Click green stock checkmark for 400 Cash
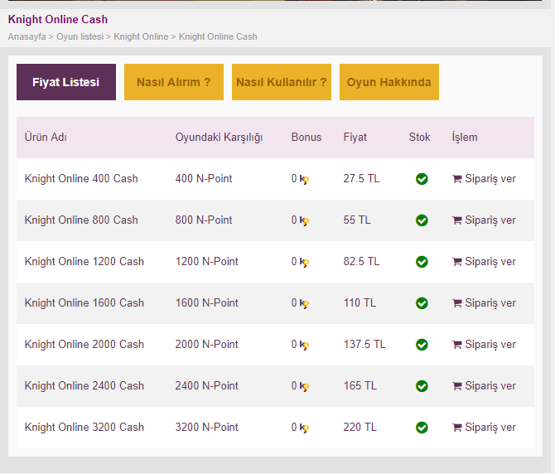 coord(422,179)
